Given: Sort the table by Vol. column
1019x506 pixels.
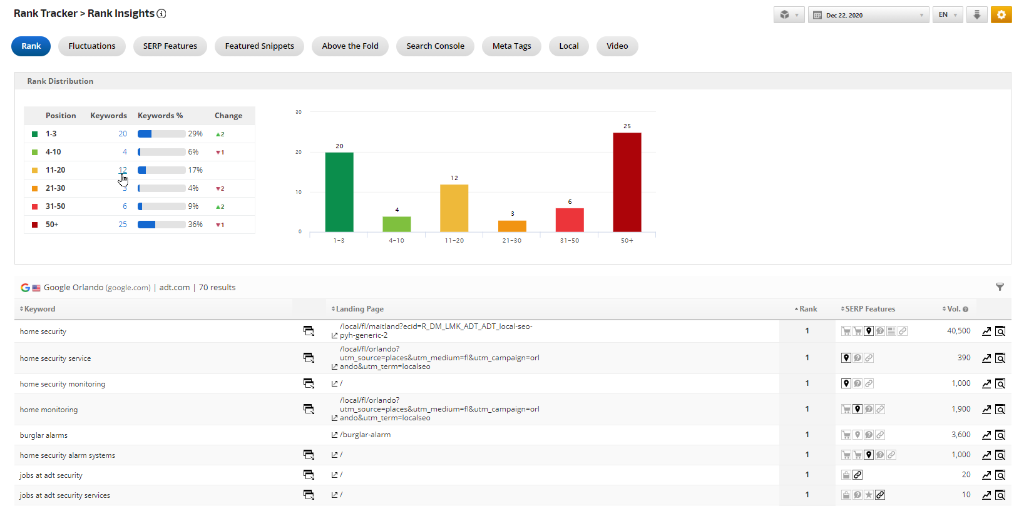Looking at the screenshot, I should point(953,309).
